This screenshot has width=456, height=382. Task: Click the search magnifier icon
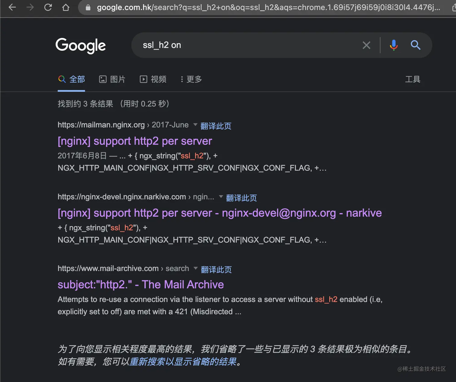(416, 45)
